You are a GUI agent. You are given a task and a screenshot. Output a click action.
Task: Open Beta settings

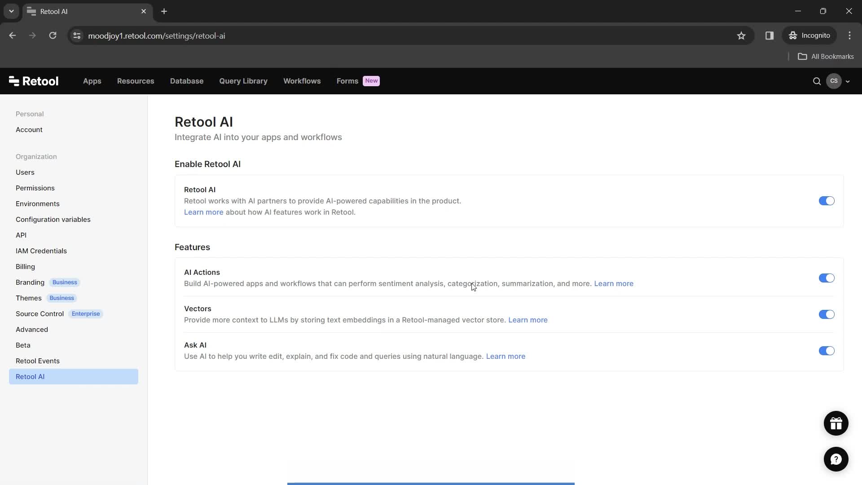click(x=23, y=345)
